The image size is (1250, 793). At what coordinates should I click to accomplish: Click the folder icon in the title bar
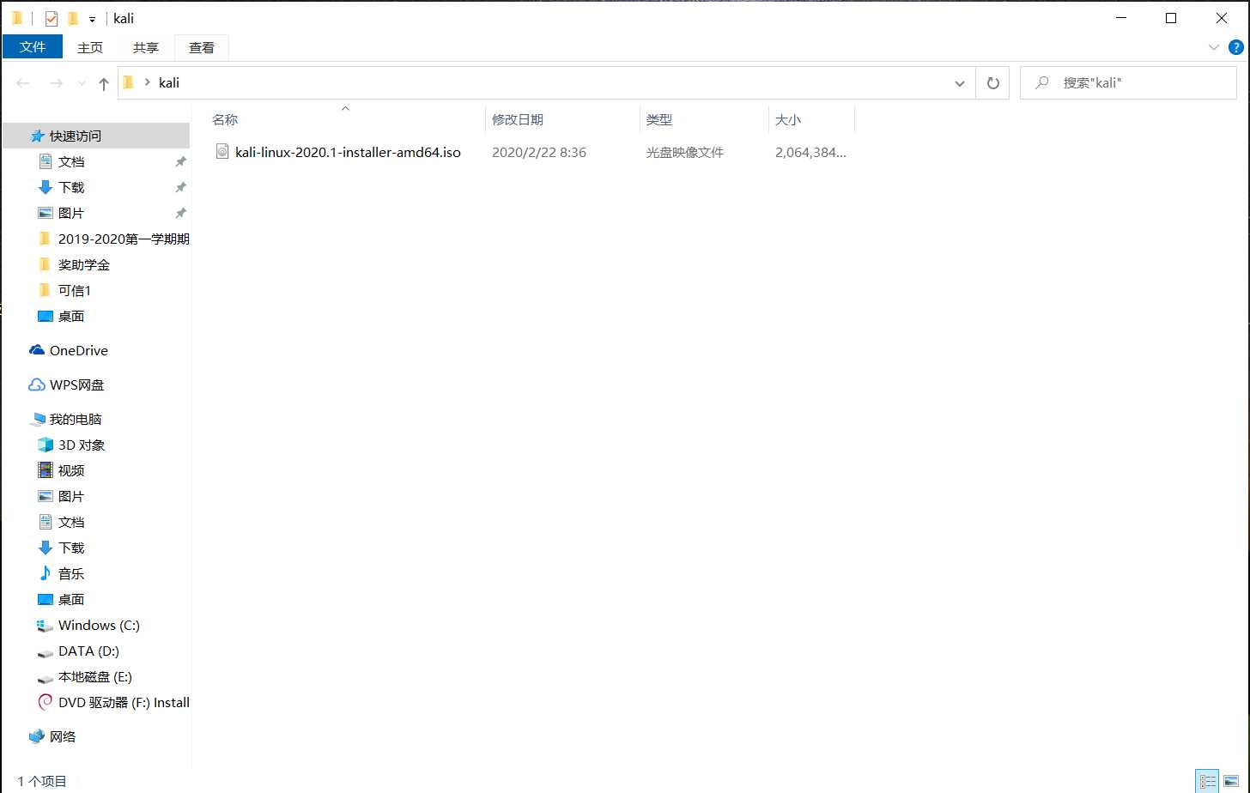point(17,18)
